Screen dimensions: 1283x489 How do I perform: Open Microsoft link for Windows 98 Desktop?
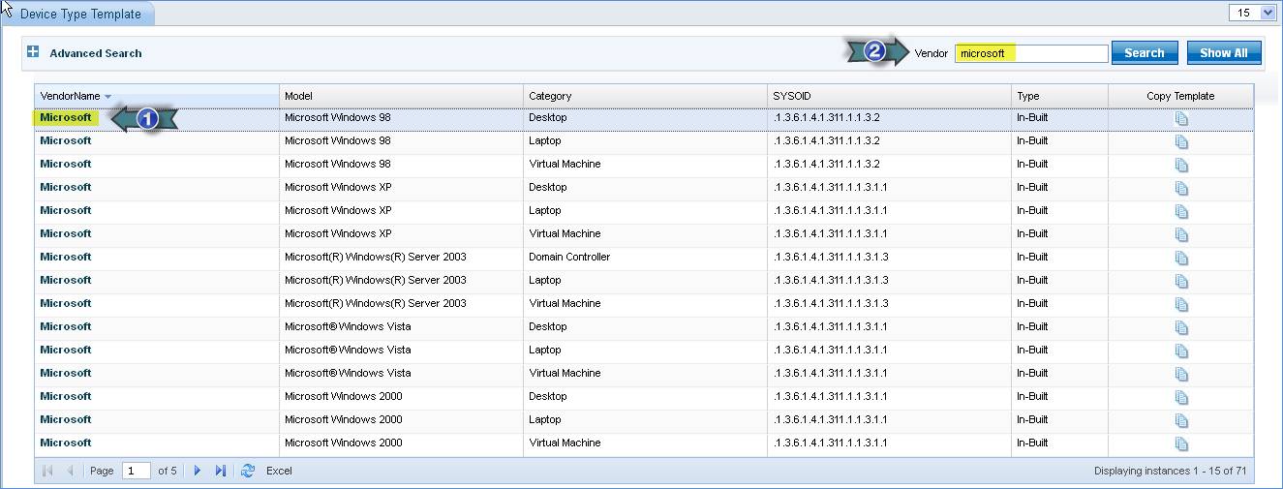[x=66, y=117]
